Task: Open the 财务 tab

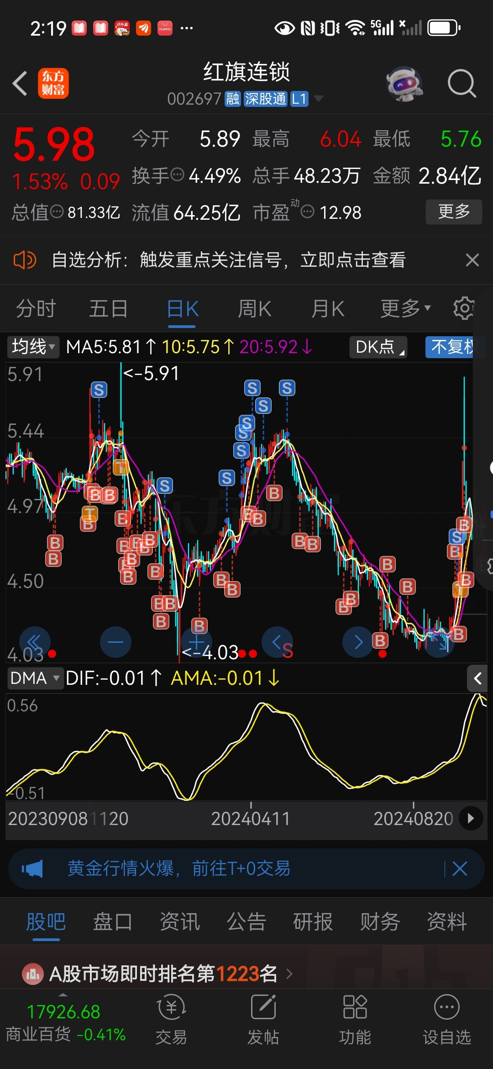Action: (x=380, y=921)
